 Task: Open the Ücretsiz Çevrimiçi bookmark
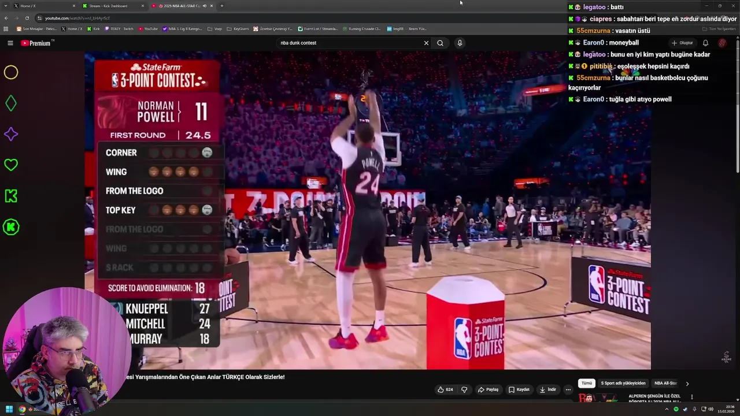(273, 28)
